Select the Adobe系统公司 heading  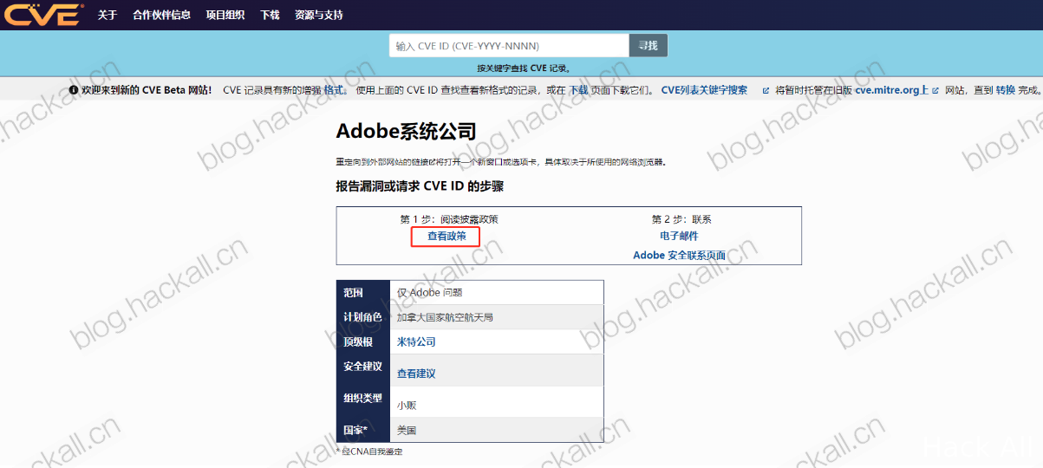click(407, 132)
